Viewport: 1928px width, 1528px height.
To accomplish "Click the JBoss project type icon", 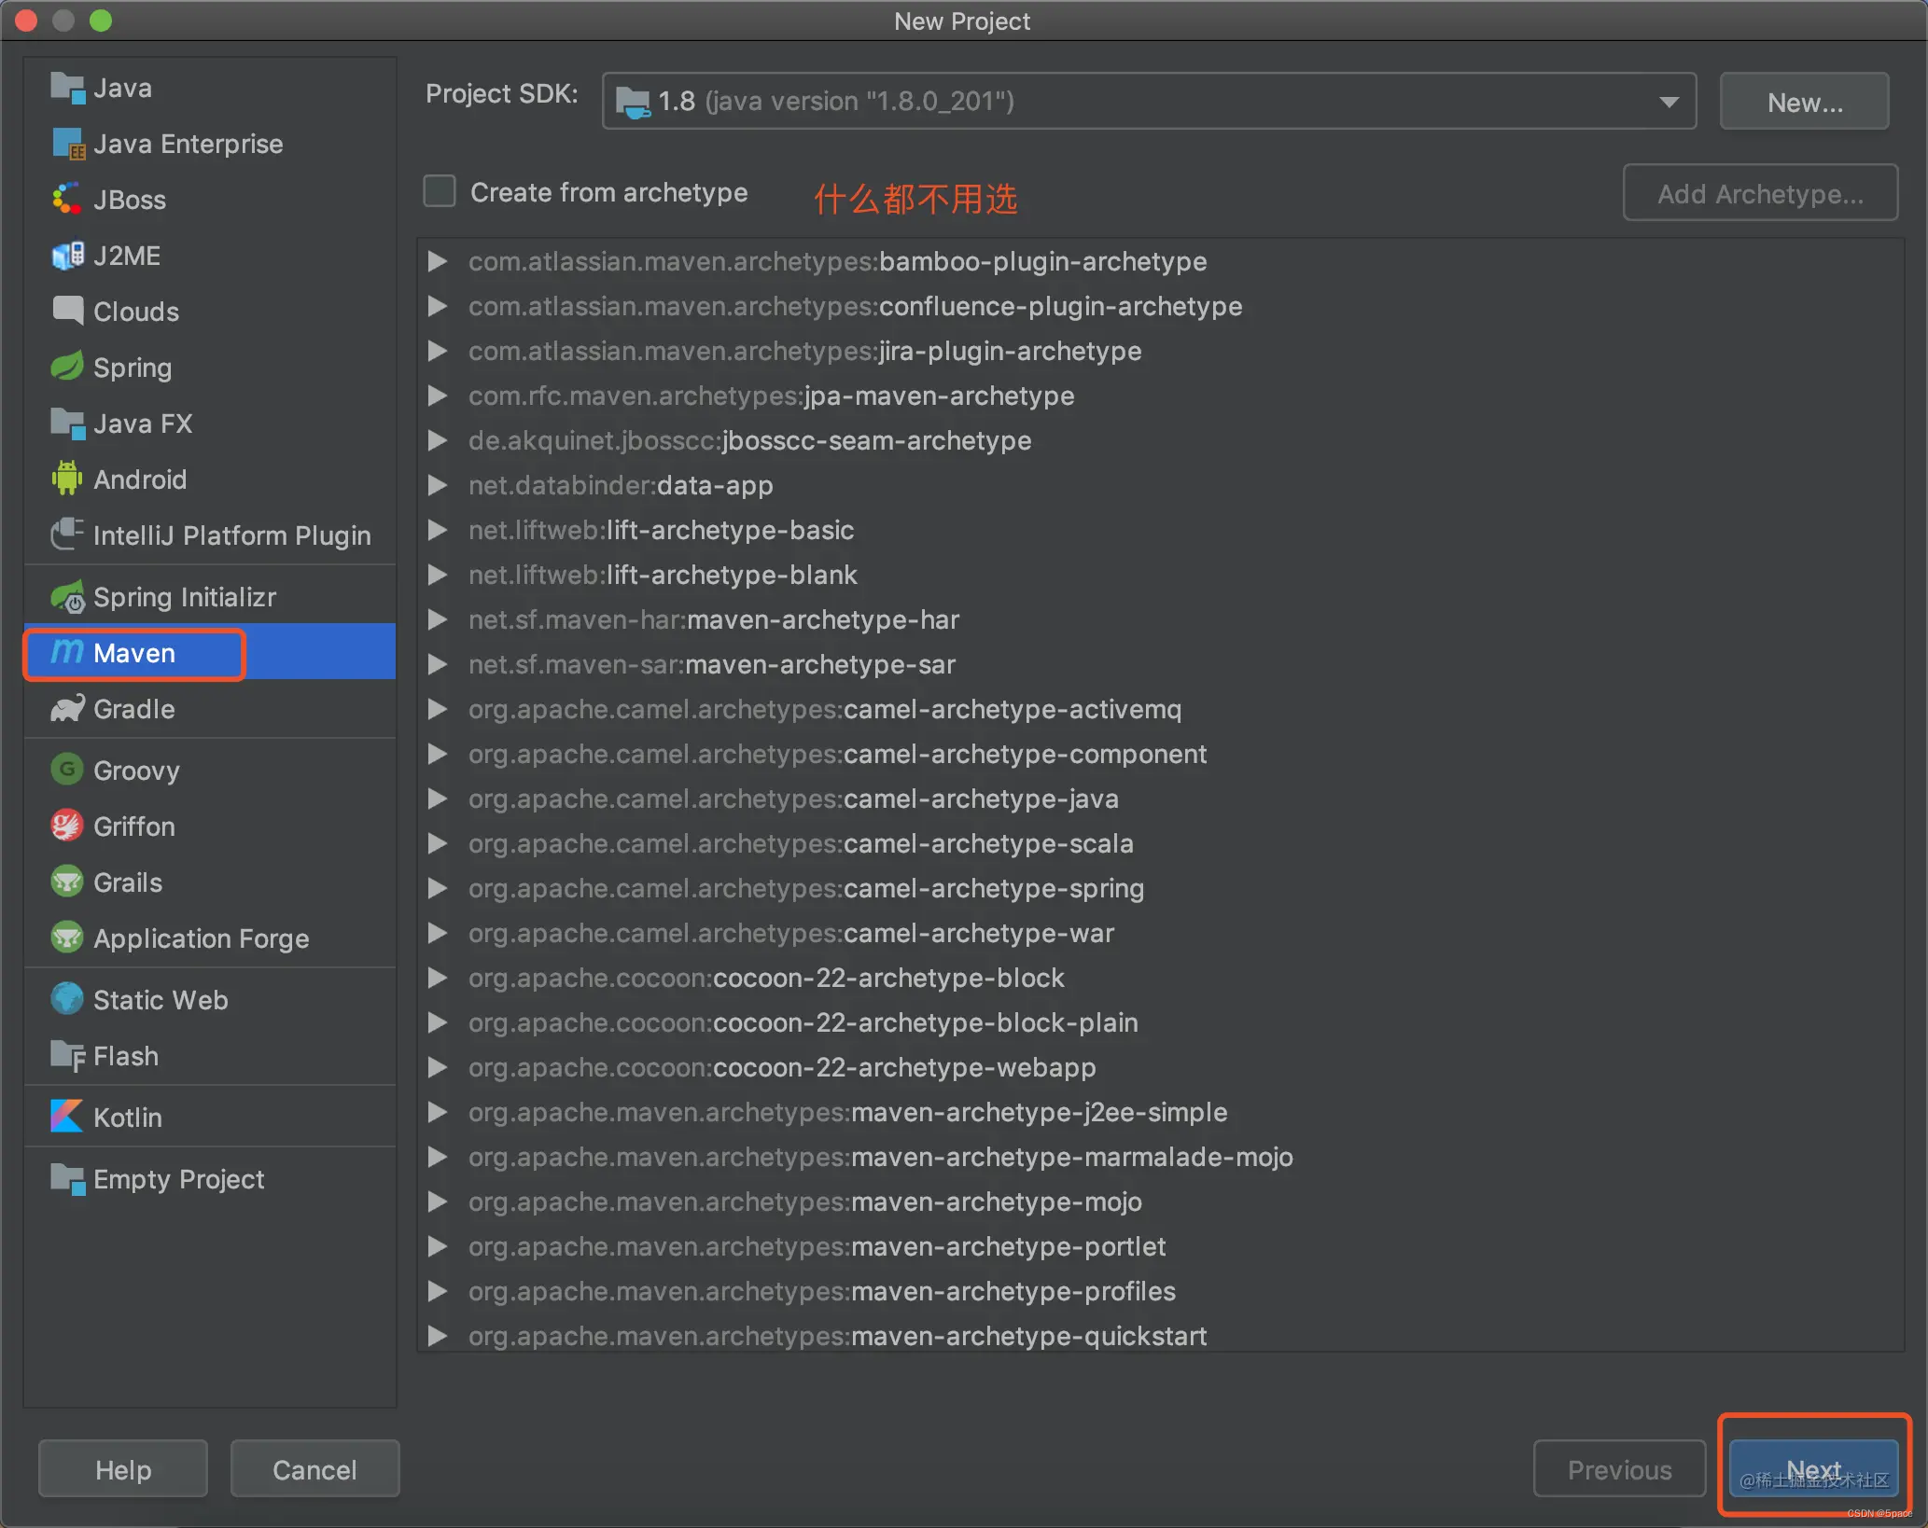I will pos(66,199).
